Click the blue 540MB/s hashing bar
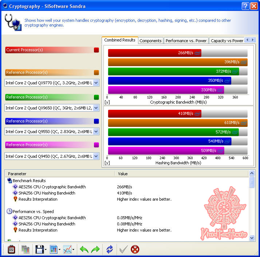 coord(170,141)
